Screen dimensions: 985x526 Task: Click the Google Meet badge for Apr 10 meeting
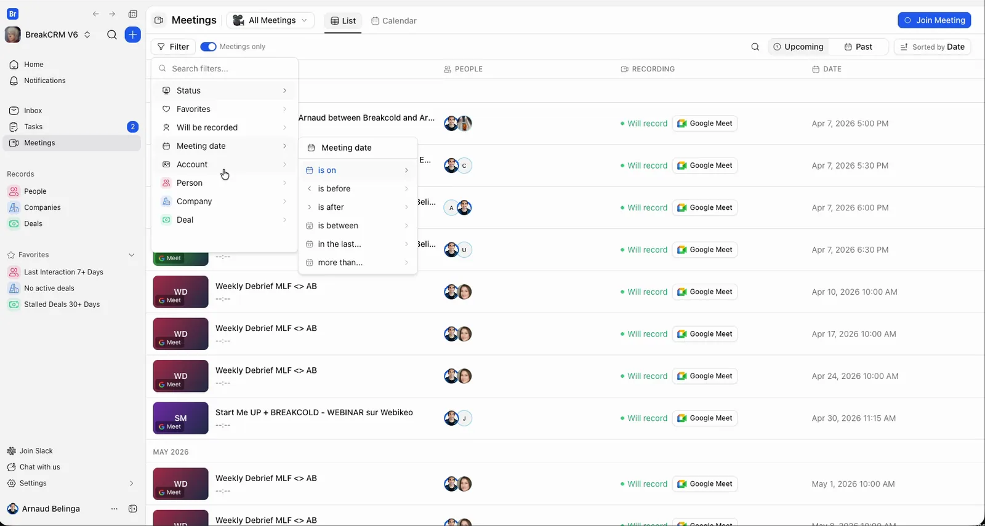point(705,292)
